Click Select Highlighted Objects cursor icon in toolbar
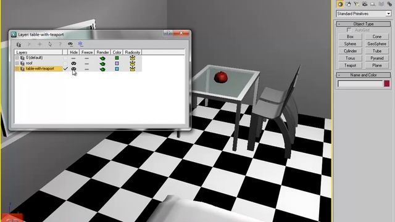 coord(50,44)
